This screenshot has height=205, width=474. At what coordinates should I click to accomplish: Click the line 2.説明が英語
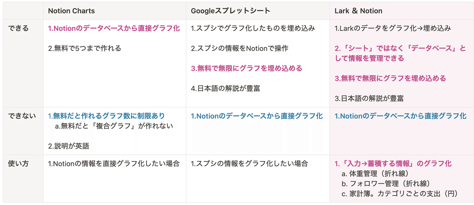pyautogui.click(x=69, y=146)
